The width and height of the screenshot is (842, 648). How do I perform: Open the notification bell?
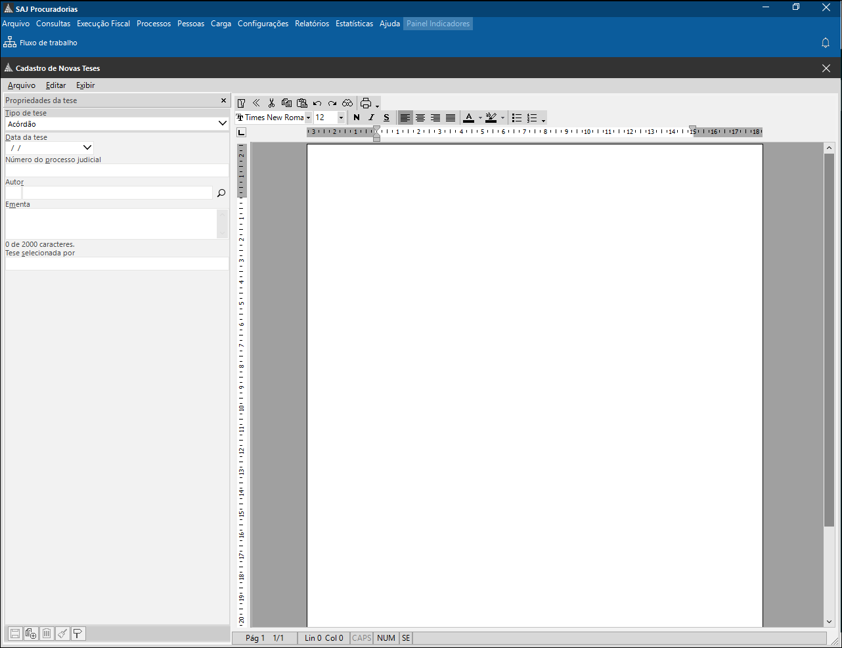pyautogui.click(x=826, y=43)
